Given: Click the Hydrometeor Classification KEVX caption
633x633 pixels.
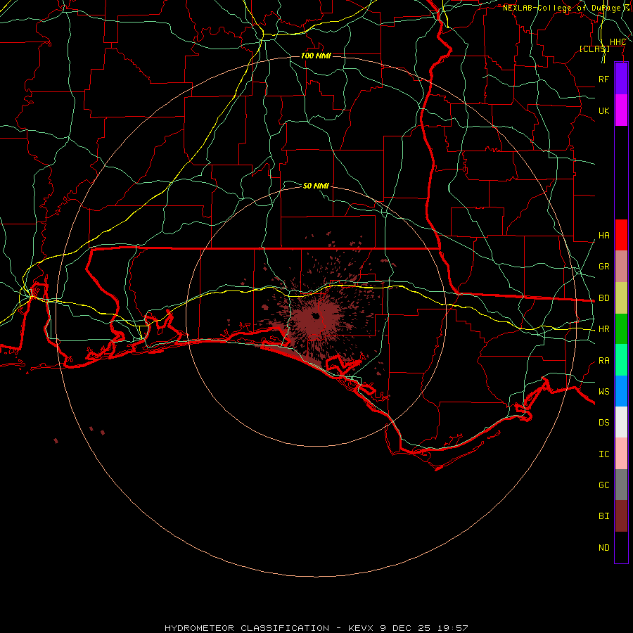Looking at the screenshot, I should pos(316,628).
